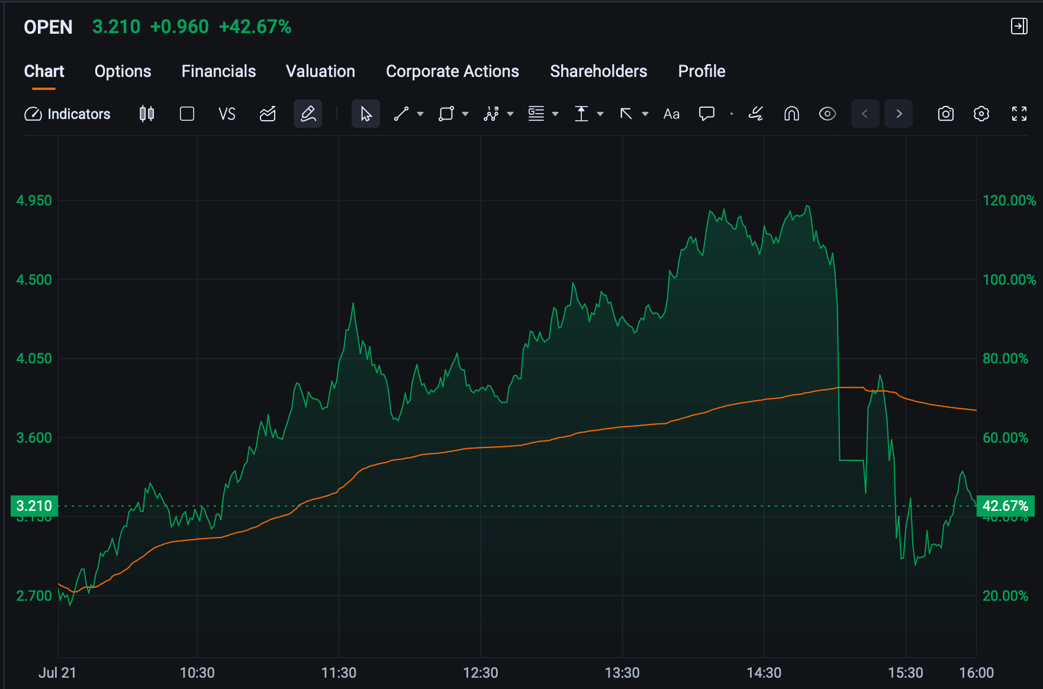1043x689 pixels.
Task: Open the candlestick chart type icon
Action: (x=147, y=114)
